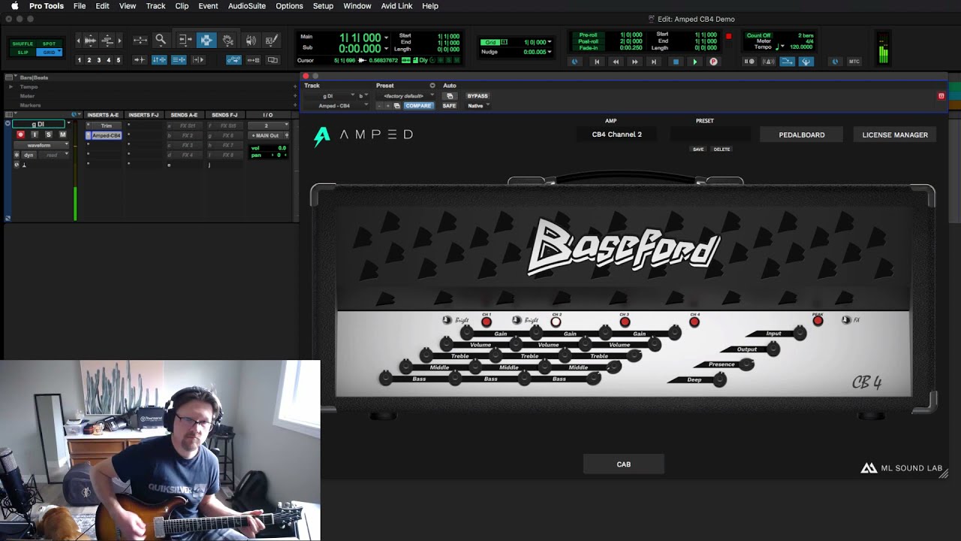Image resolution: width=961 pixels, height=541 pixels.
Task: Click the preset DELETE button
Action: click(x=722, y=150)
